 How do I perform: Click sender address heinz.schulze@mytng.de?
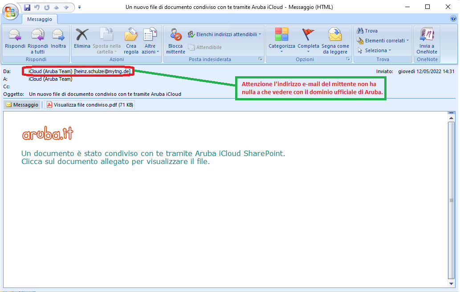click(102, 71)
